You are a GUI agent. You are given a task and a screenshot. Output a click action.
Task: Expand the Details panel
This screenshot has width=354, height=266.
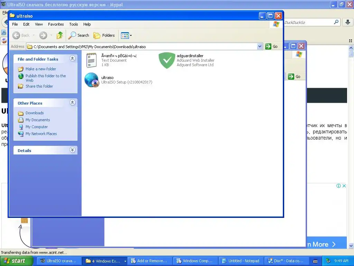(72, 150)
